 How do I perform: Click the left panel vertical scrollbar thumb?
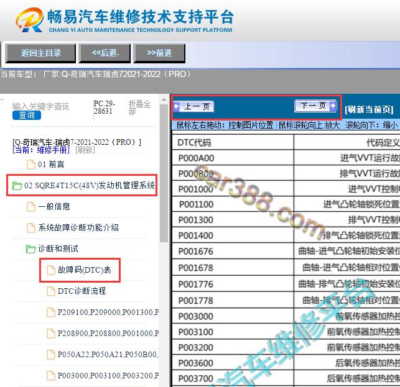[164, 173]
